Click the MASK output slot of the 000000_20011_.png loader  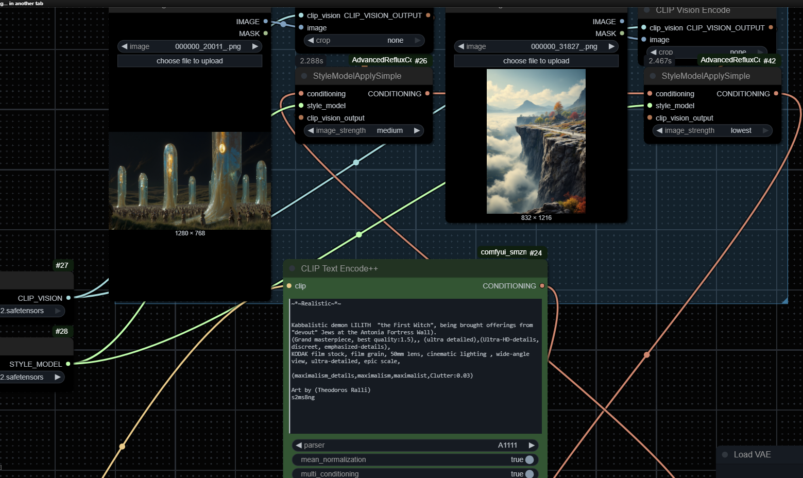(x=266, y=33)
